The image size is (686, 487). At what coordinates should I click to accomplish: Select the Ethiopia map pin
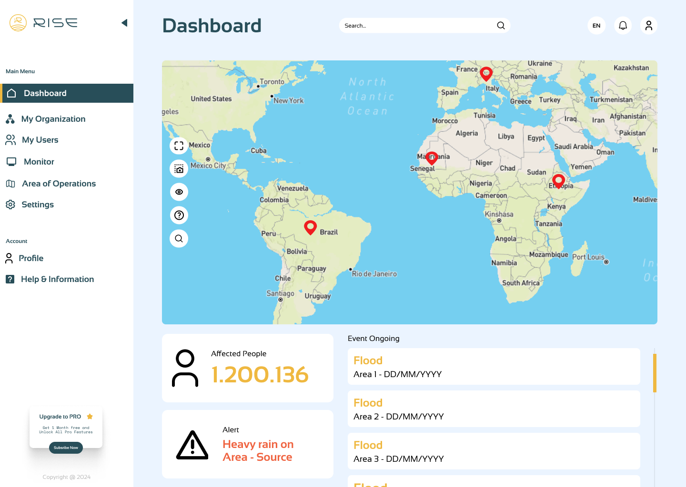(558, 180)
